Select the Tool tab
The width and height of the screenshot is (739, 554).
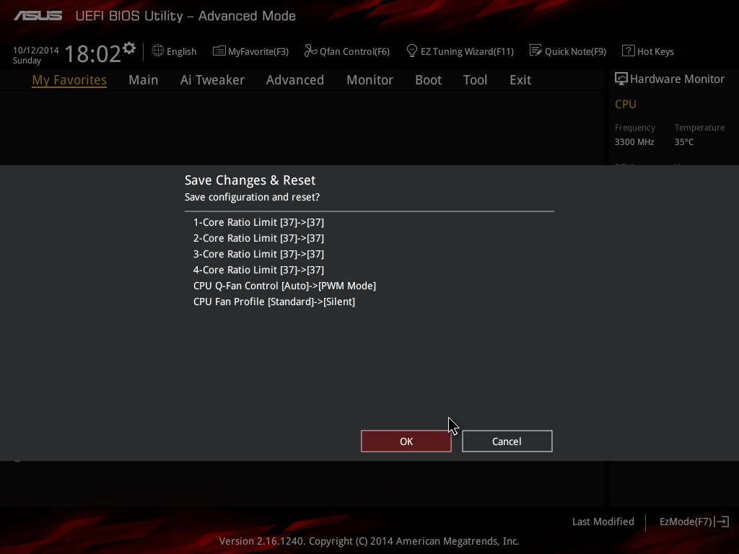[475, 79]
